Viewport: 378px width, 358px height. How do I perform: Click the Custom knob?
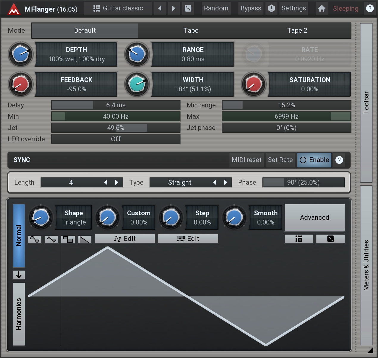tap(107, 217)
